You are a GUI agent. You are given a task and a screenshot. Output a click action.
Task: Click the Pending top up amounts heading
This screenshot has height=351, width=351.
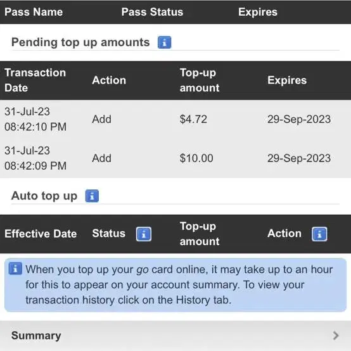pos(80,42)
